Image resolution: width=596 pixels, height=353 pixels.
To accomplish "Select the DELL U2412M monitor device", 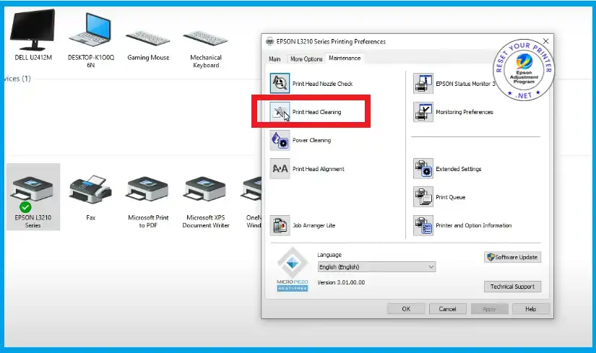I will [x=33, y=35].
